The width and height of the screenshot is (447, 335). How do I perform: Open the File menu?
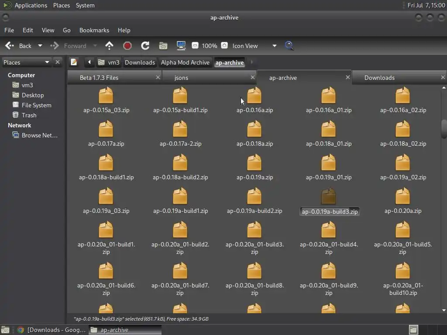point(9,30)
